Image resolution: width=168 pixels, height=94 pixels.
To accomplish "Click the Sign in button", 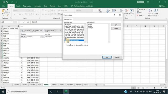I will (x=140, y=2).
